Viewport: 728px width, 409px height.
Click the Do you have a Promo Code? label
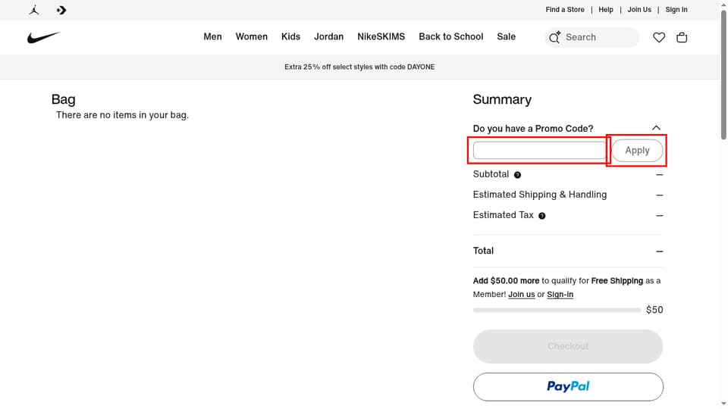(533, 129)
